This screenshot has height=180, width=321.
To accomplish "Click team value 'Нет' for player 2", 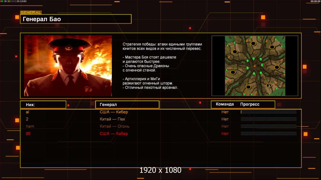I will click(225, 119).
